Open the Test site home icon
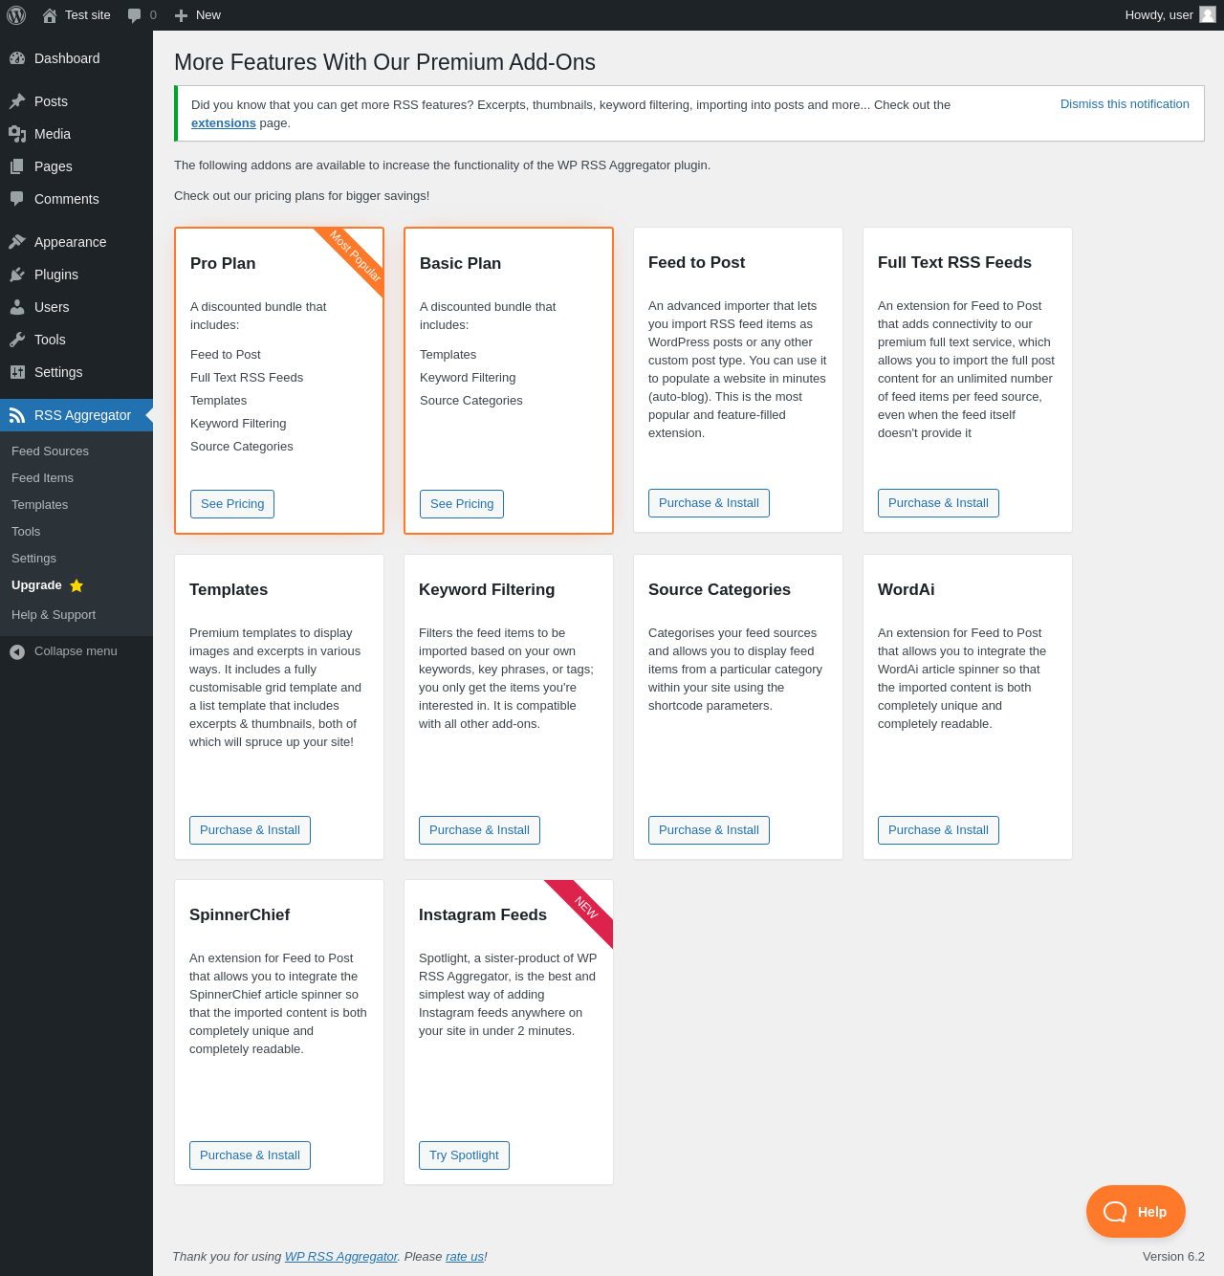The width and height of the screenshot is (1224, 1276). coord(50,15)
